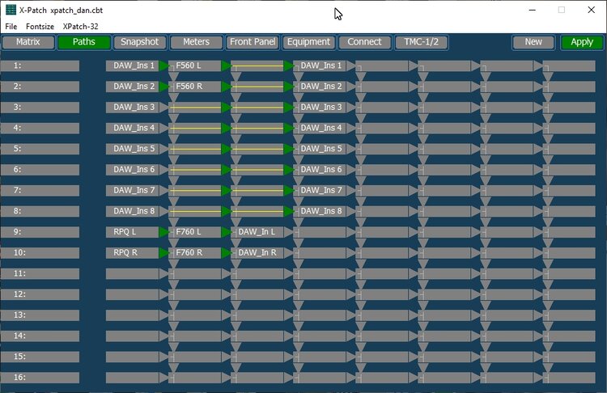The image size is (607, 393).
Task: Open the File menu
Action: pyautogui.click(x=11, y=27)
